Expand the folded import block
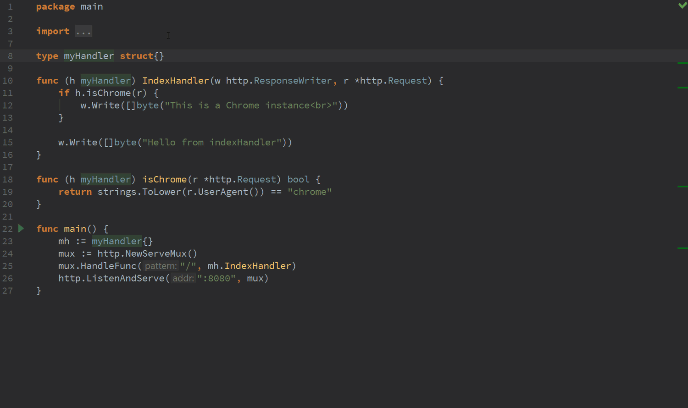Image resolution: width=688 pixels, height=408 pixels. (x=83, y=31)
